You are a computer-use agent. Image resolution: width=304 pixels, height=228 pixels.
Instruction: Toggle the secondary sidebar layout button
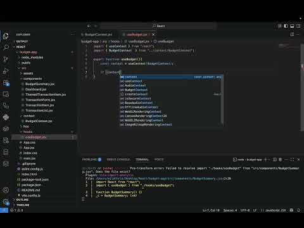(x=298, y=26)
